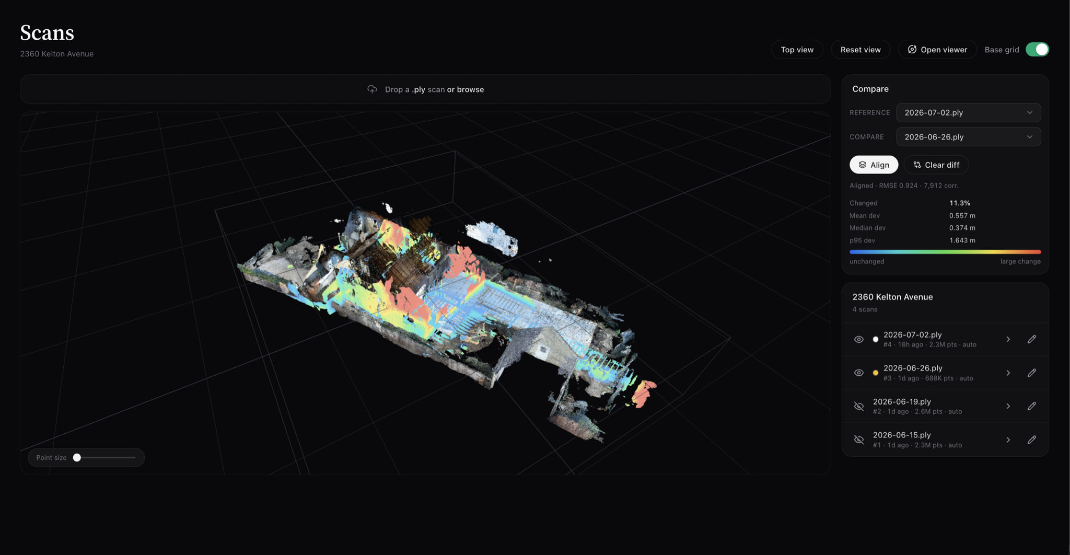The image size is (1070, 555).
Task: Click the 2026-06-19.ply scan name
Action: tap(902, 401)
